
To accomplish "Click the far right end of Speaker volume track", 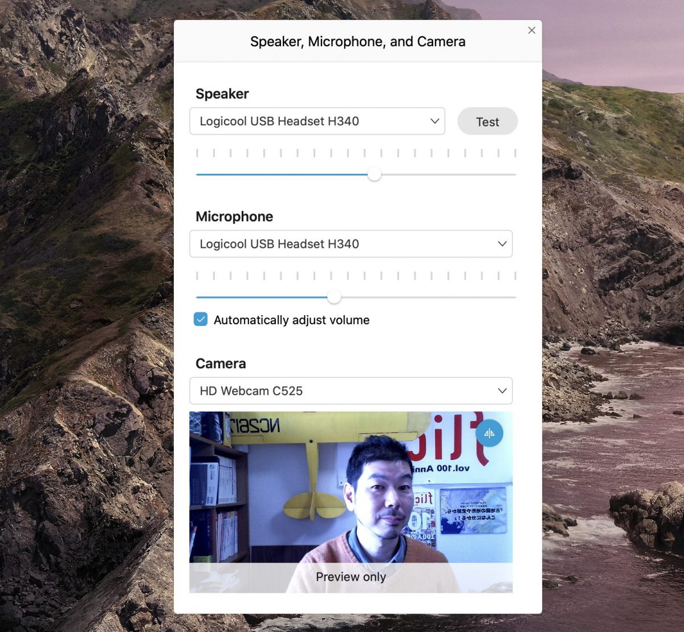I will point(514,174).
